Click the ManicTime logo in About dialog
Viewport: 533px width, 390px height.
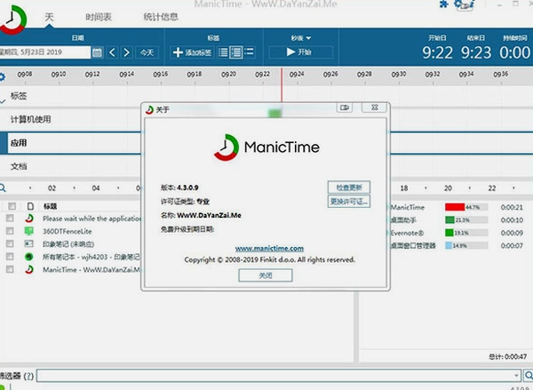click(266, 147)
